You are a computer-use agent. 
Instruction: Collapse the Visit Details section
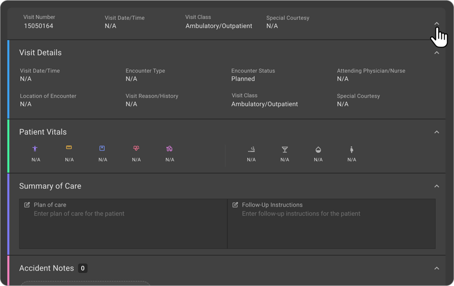click(x=437, y=53)
